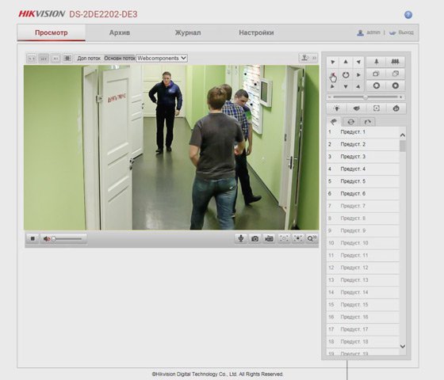Start recording with the video camera icon
444x380 pixels.
269,238
